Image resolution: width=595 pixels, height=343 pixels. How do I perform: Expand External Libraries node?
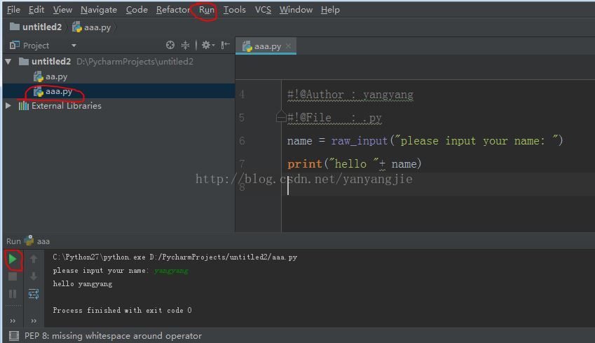[x=8, y=106]
